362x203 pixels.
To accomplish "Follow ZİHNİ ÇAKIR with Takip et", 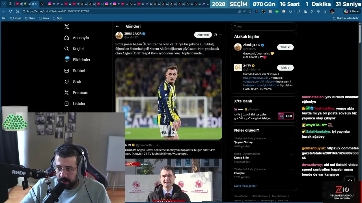I will [285, 47].
